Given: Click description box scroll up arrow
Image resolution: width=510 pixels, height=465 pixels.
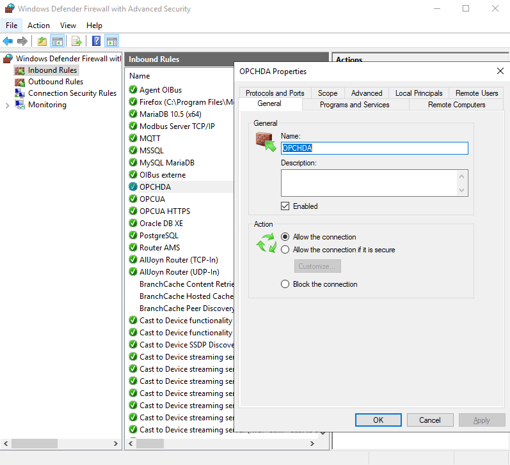Looking at the screenshot, I should pos(461,176).
